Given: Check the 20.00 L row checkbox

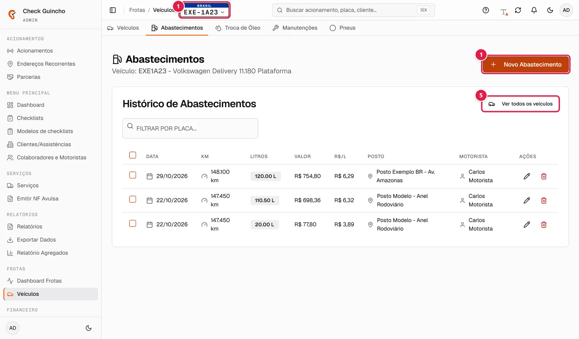Looking at the screenshot, I should coord(132,224).
